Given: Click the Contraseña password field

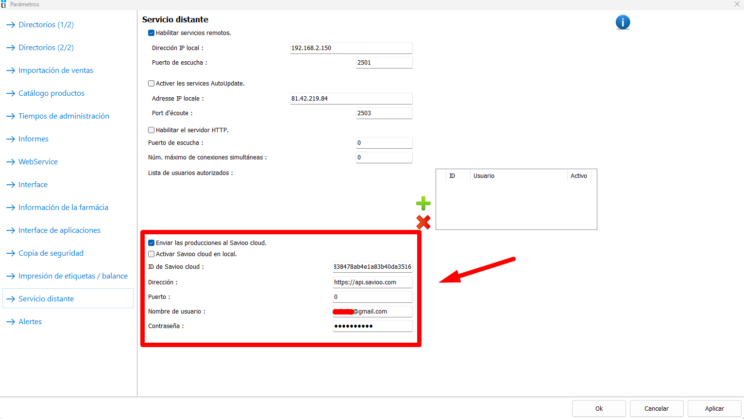Looking at the screenshot, I should pyautogui.click(x=372, y=326).
